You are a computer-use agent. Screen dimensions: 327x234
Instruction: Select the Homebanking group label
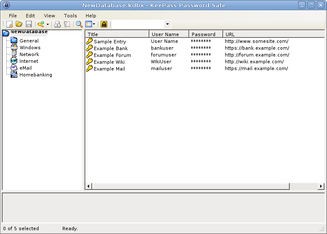click(36, 75)
